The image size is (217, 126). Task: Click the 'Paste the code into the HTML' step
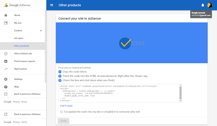click(105, 76)
